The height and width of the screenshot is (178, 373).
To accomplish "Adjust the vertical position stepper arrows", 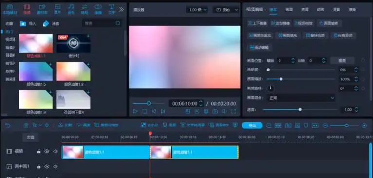I will tap(324, 61).
